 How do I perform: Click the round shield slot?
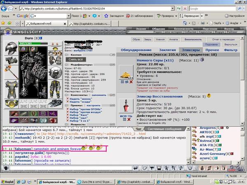55,72
